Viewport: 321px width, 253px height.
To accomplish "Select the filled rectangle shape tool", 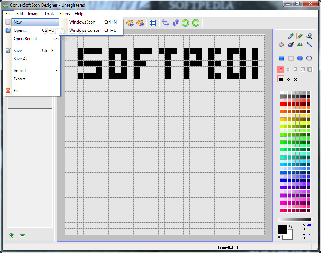I will (282, 58).
